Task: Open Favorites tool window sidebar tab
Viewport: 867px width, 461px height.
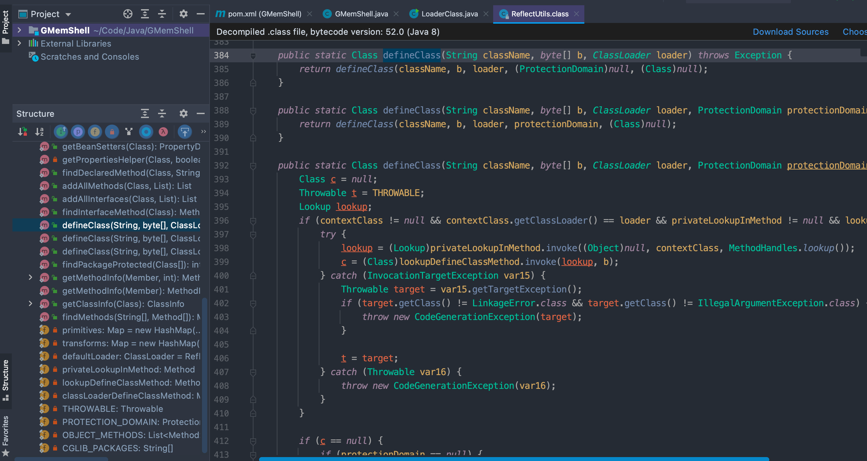Action: pos(6,435)
